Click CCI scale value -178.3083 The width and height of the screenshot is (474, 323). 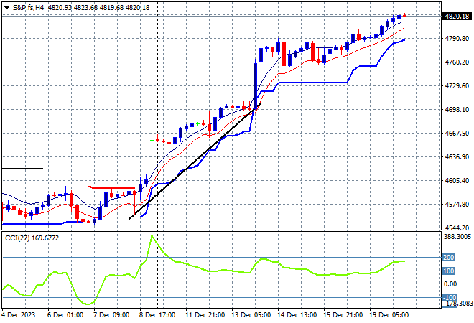pos(457,303)
